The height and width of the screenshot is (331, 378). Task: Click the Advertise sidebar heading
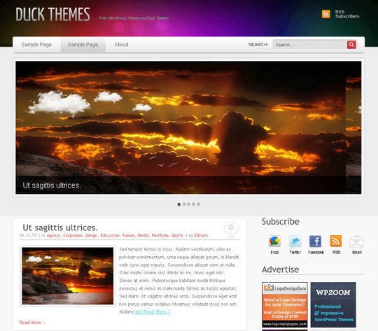(281, 269)
